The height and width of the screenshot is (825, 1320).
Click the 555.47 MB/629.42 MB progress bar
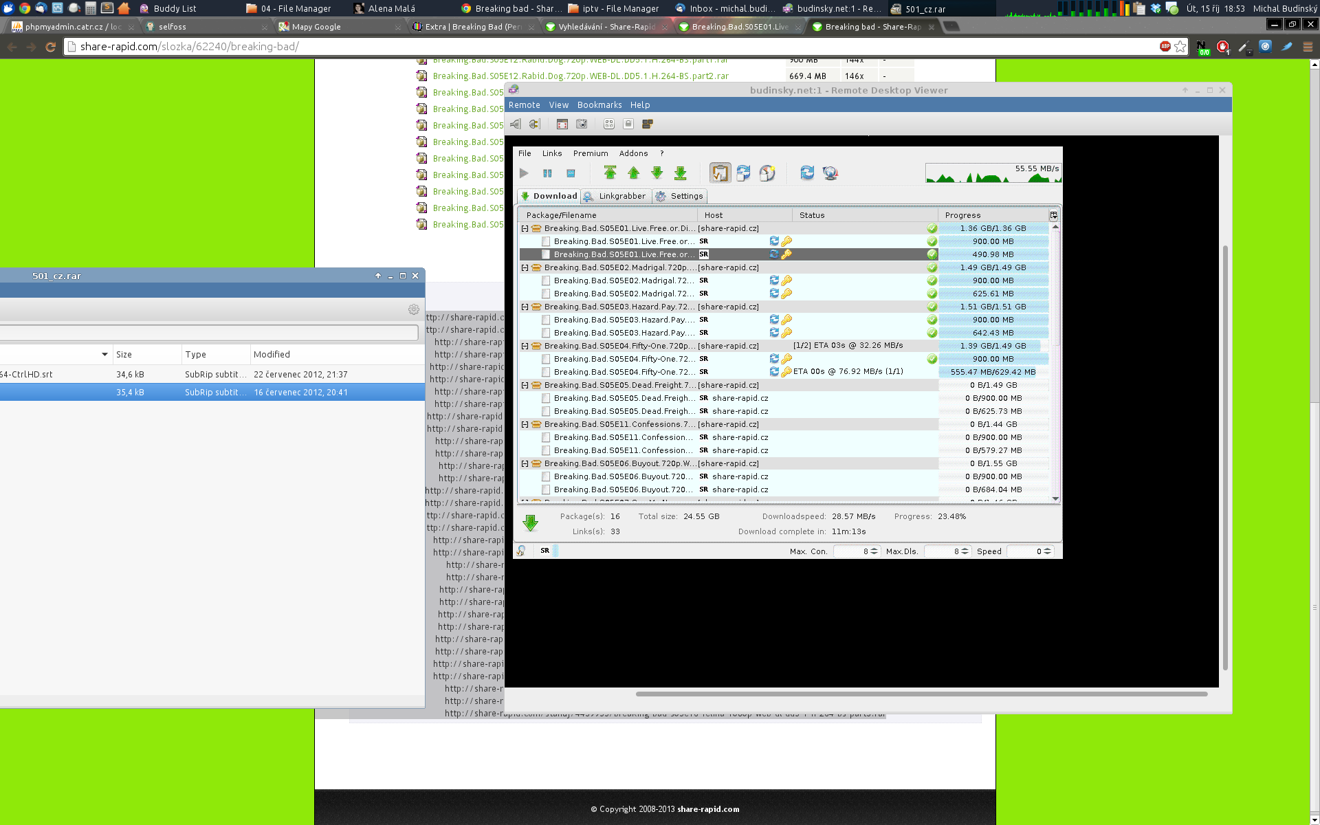coord(993,372)
